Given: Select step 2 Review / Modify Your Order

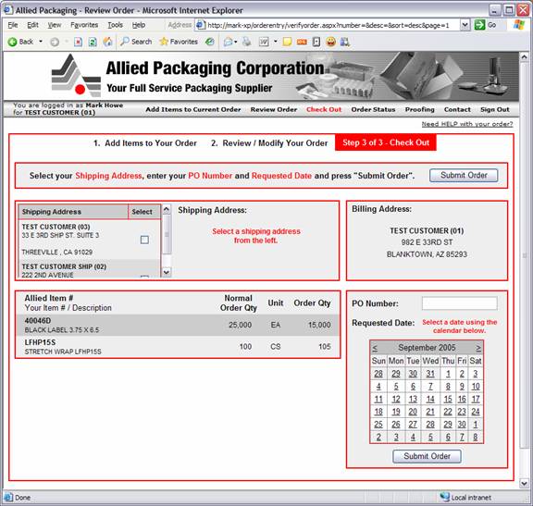Looking at the screenshot, I should 269,143.
